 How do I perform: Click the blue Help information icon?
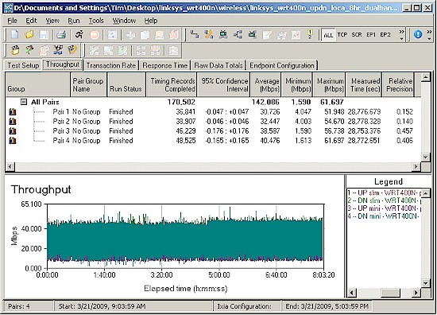click(x=417, y=34)
